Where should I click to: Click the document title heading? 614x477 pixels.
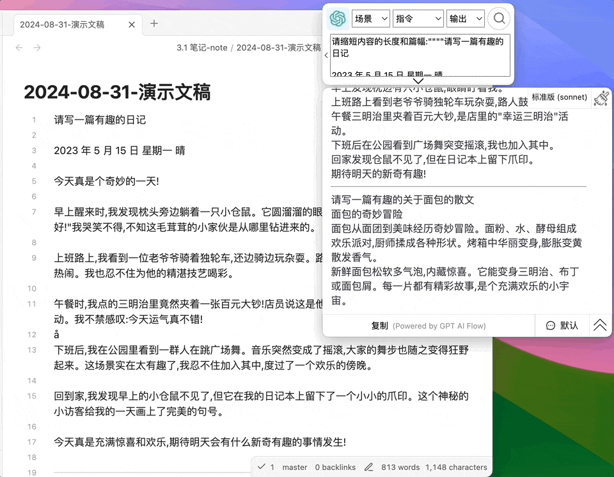(117, 93)
